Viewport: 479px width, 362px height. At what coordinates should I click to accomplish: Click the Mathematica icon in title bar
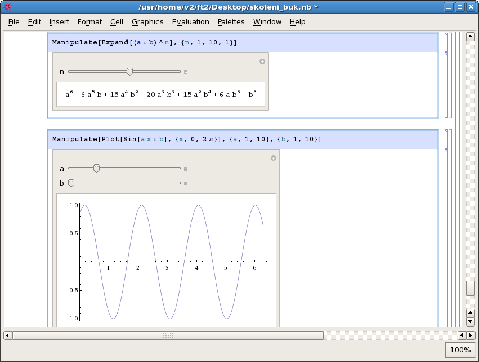[x=8, y=7]
